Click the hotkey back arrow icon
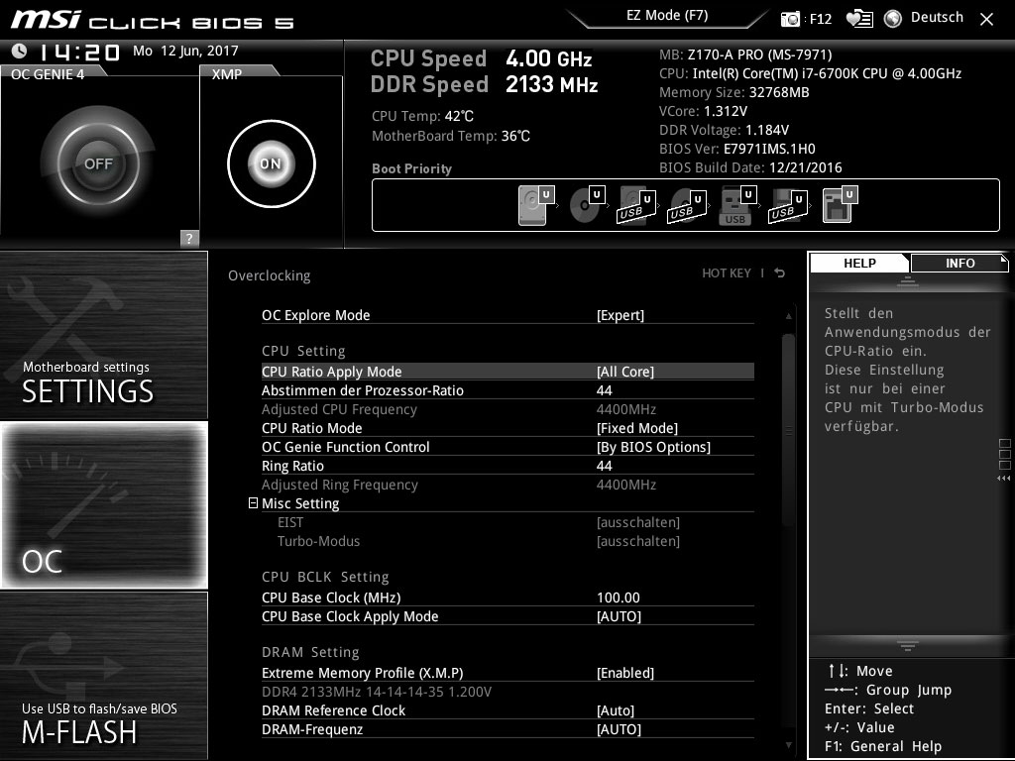The height and width of the screenshot is (761, 1015). pyautogui.click(x=780, y=273)
